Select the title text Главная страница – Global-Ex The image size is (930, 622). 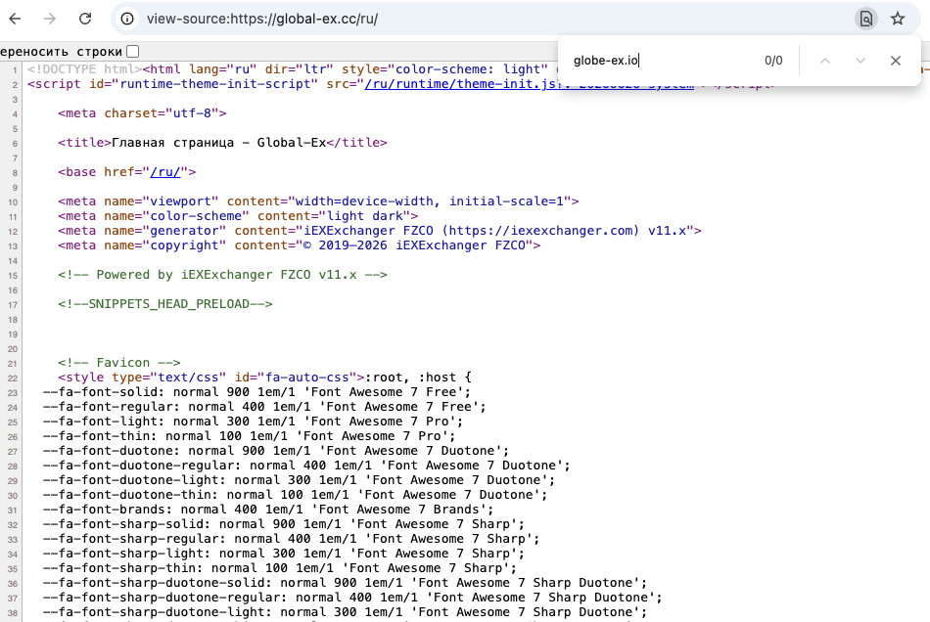[x=219, y=143]
